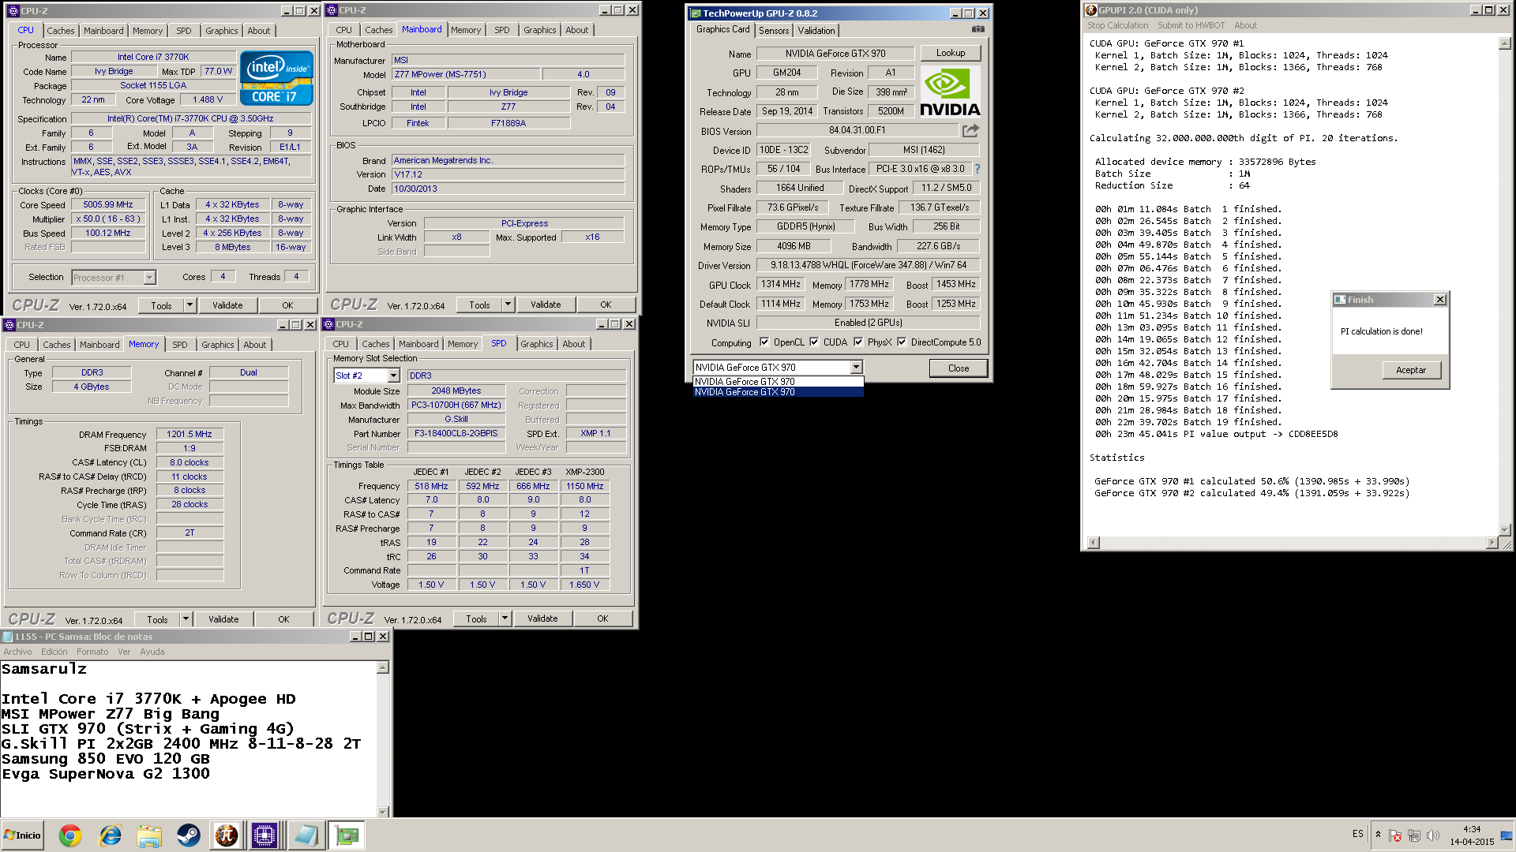This screenshot has width=1516, height=852.
Task: Click the BIOS version share/export icon in GPU-Z
Action: 970,130
